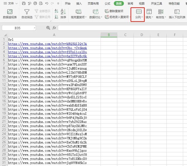Click the Redo arrow icon
Image resolution: width=187 pixels, height=166 pixels.
(x=52, y=3)
